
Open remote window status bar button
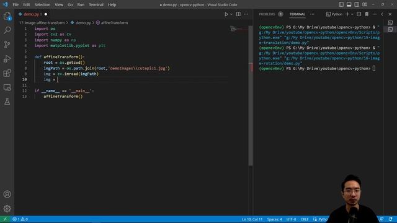coord(5,219)
